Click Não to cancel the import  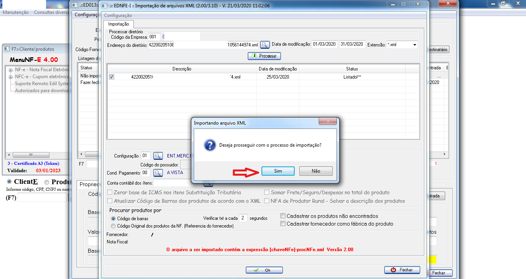[x=316, y=171]
